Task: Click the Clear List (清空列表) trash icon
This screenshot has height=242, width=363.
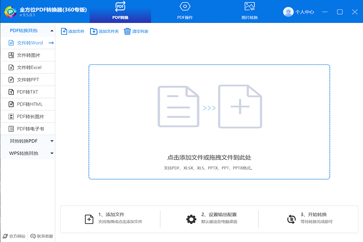Action: 127,31
